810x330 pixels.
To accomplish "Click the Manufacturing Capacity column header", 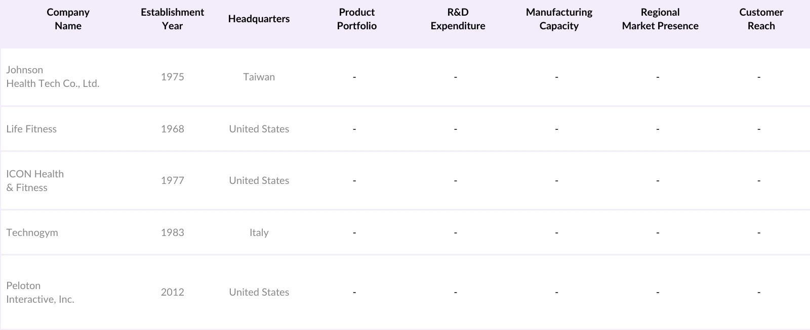I will [x=559, y=19].
